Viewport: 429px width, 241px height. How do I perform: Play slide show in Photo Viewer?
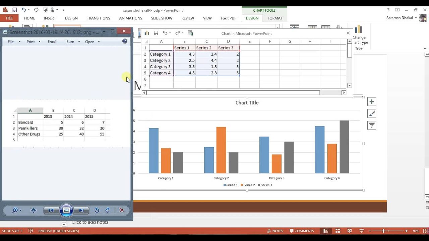pyautogui.click(x=66, y=210)
